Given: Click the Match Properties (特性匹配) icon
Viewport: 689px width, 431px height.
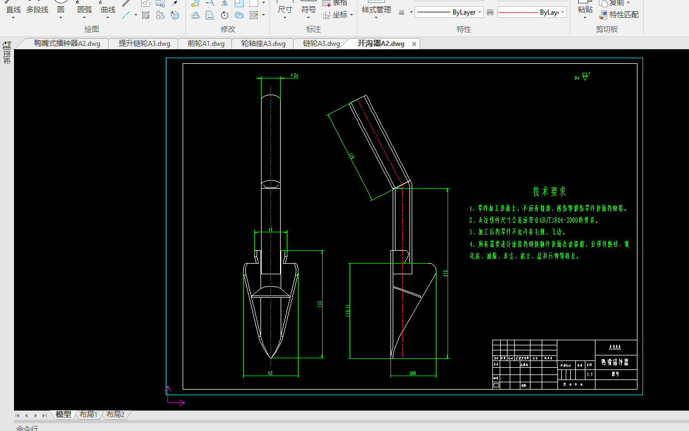Looking at the screenshot, I should pyautogui.click(x=603, y=15).
